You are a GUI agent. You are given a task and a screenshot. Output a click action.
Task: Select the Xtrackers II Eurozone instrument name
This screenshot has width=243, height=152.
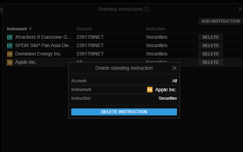click(x=43, y=37)
